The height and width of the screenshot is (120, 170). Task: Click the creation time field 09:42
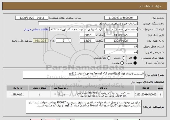87,35
